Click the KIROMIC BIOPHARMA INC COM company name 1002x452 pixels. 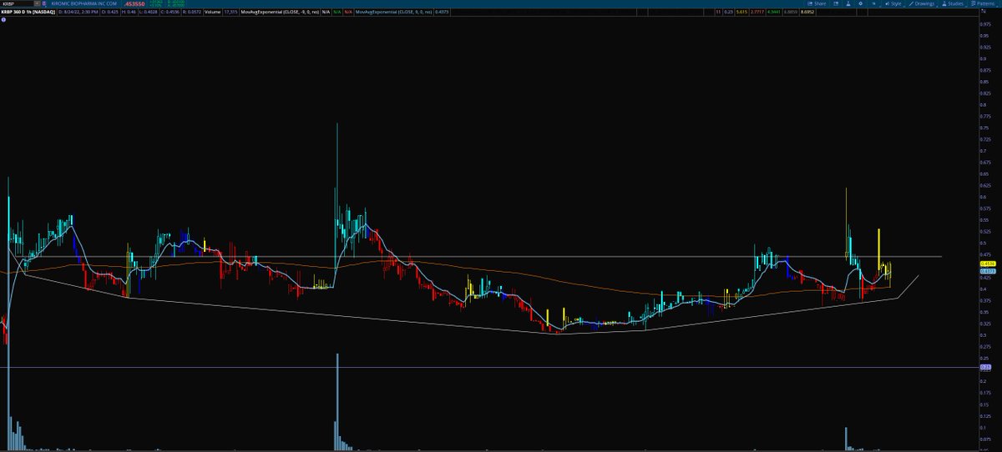[x=83, y=3]
